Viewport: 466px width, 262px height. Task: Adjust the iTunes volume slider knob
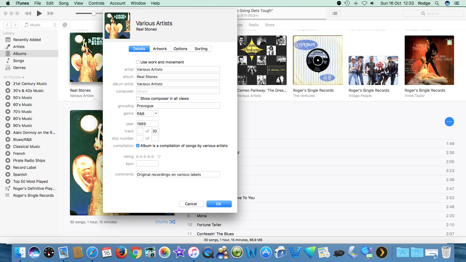click(x=94, y=13)
